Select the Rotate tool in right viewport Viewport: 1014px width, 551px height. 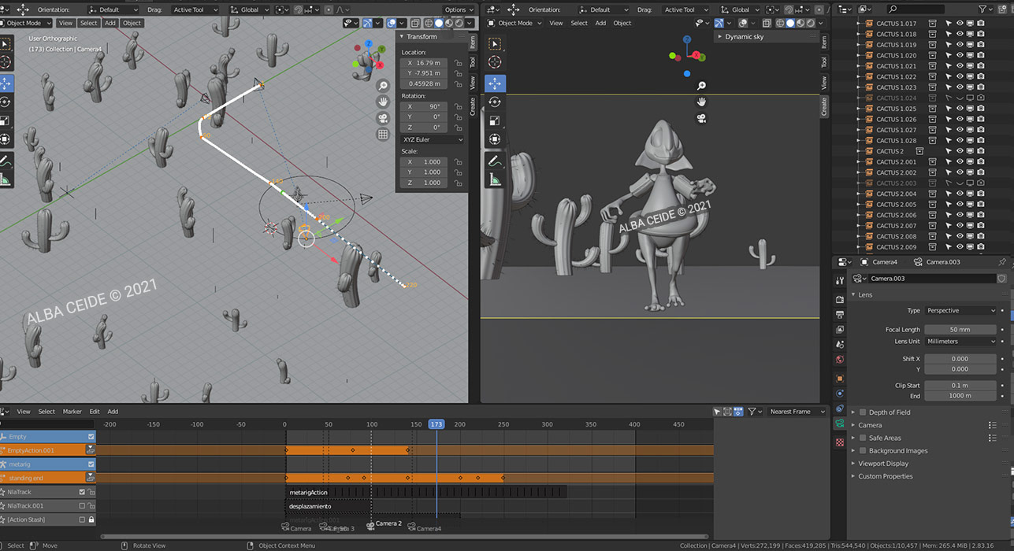coord(495,102)
